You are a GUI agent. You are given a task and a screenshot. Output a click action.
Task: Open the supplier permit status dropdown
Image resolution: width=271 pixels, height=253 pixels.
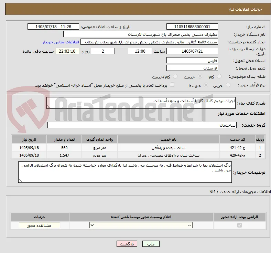tap(141, 225)
